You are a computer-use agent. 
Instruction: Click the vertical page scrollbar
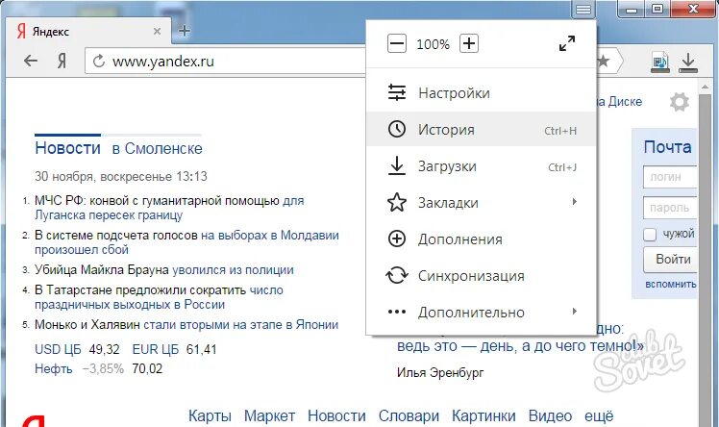click(x=705, y=259)
